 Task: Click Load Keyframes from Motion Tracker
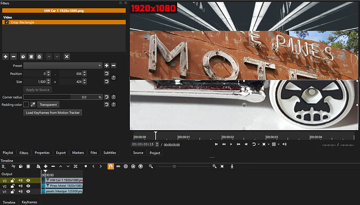(x=53, y=112)
